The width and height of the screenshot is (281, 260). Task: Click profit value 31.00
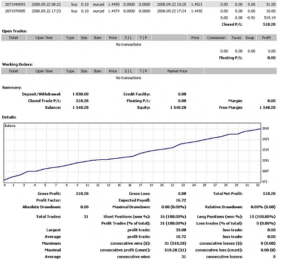click(x=271, y=4)
